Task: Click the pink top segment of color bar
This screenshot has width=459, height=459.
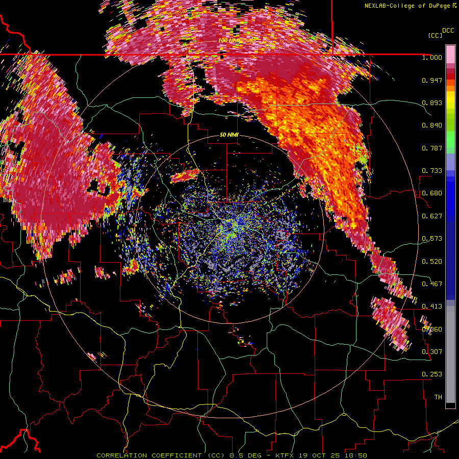Action: tap(450, 55)
